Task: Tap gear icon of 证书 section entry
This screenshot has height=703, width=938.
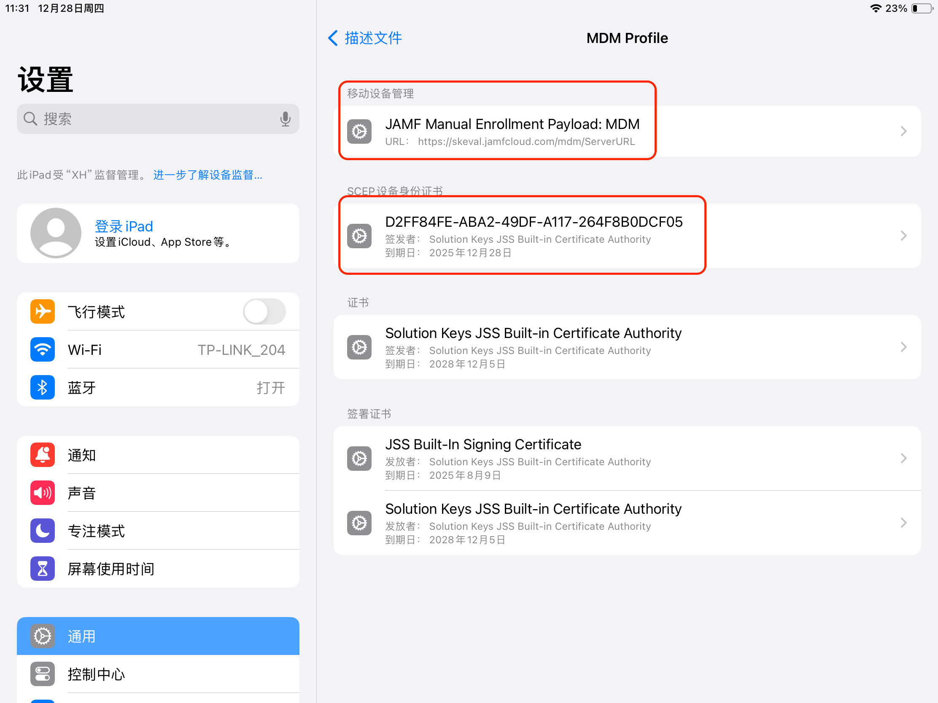Action: point(359,347)
